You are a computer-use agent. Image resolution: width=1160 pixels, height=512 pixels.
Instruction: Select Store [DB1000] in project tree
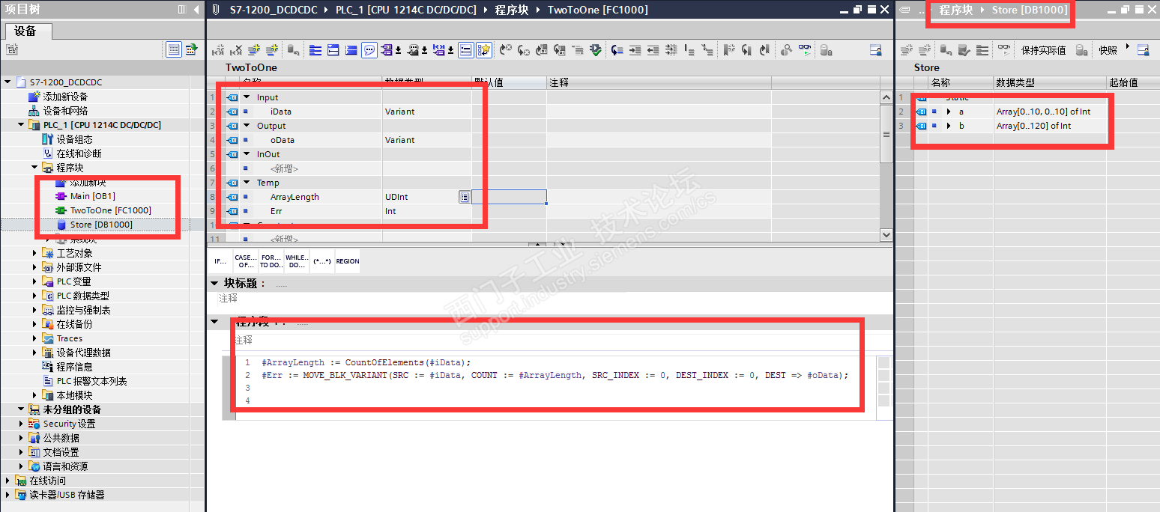(x=103, y=225)
